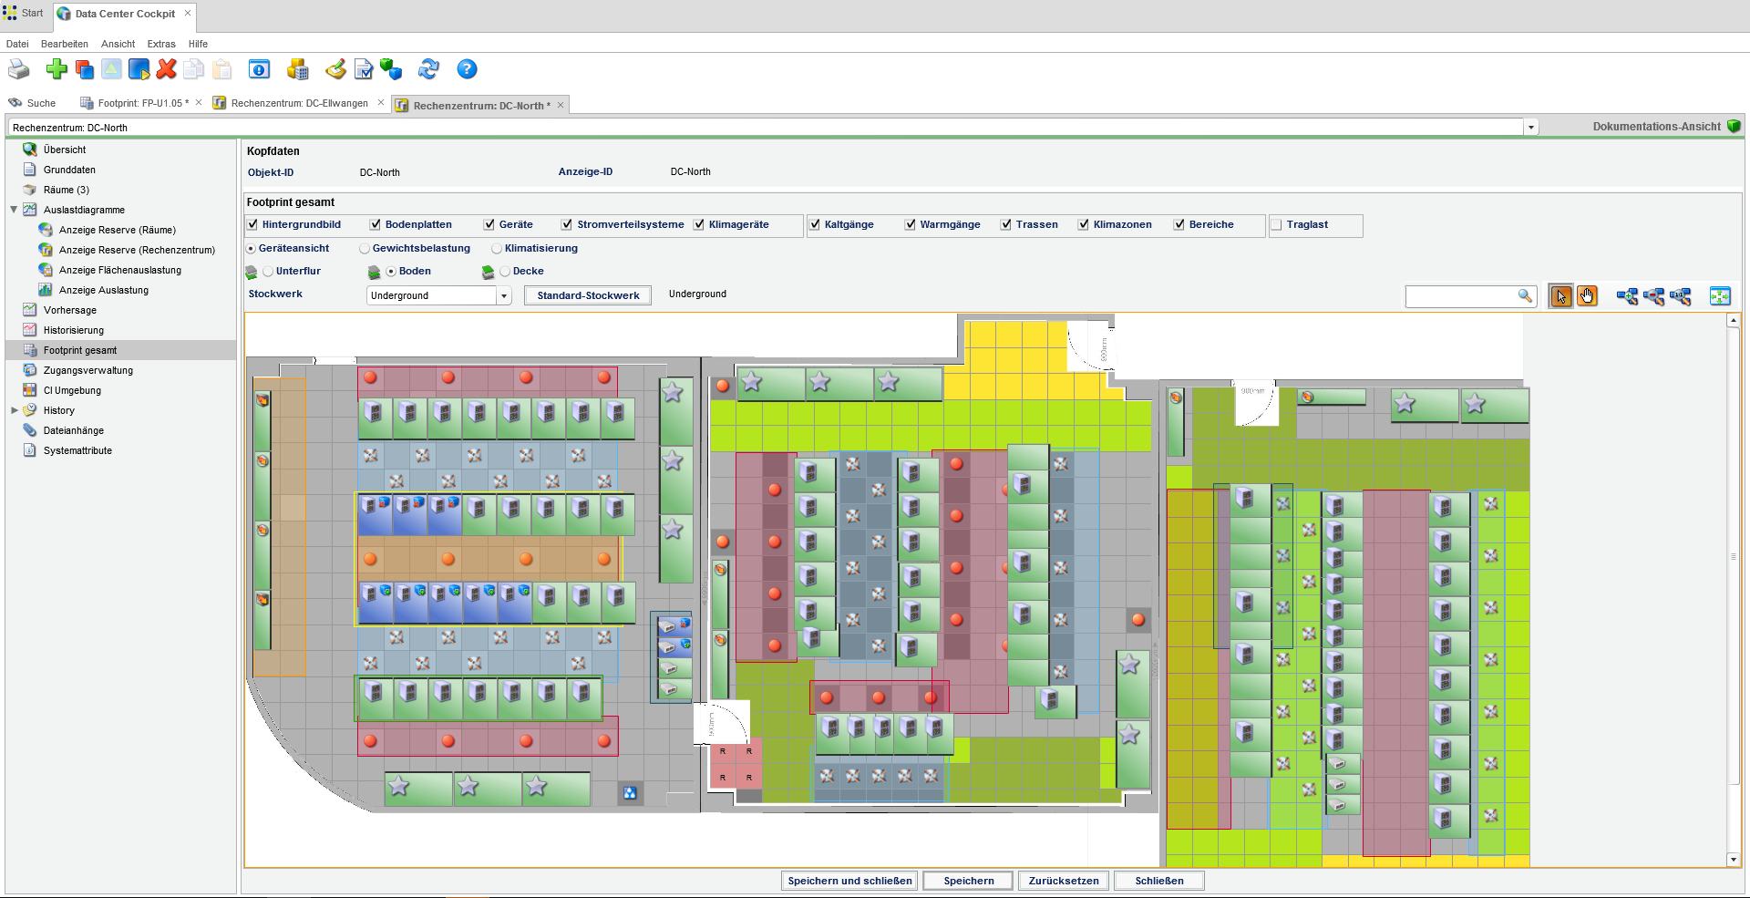This screenshot has width=1750, height=898.
Task: Click the fit-to-window arrows icon
Action: pos(1720,296)
